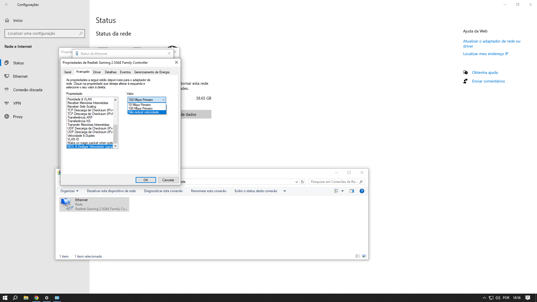This screenshot has width=537, height=302.
Task: Select Receber Side Scaling property
Action: [x=82, y=107]
